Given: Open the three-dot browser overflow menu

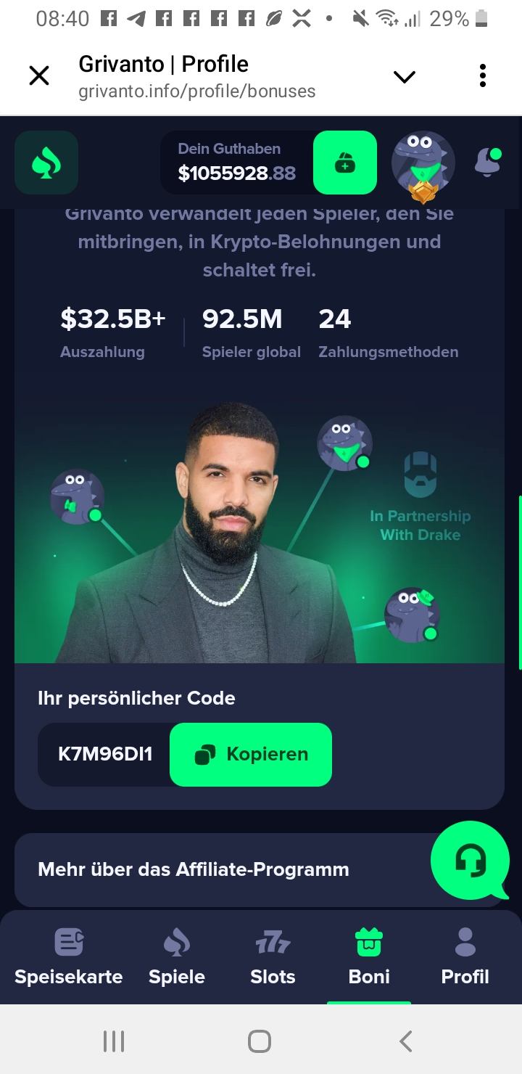Looking at the screenshot, I should click(483, 75).
